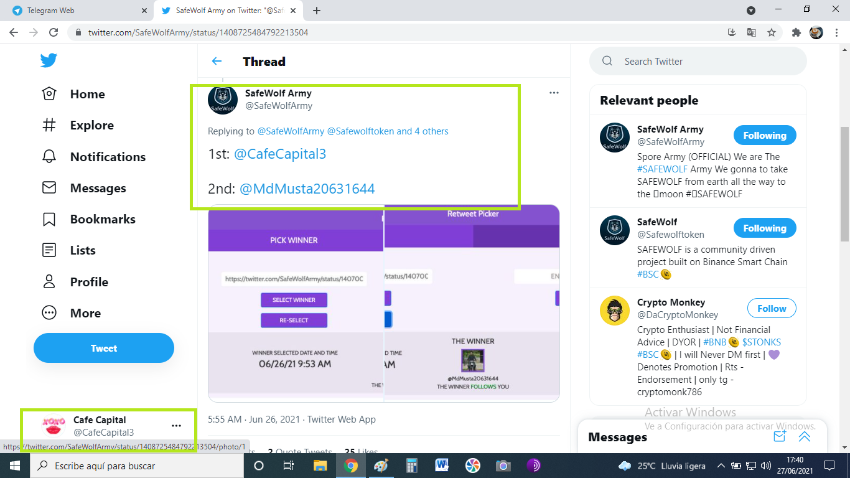Click the browser Back button

pos(14,32)
